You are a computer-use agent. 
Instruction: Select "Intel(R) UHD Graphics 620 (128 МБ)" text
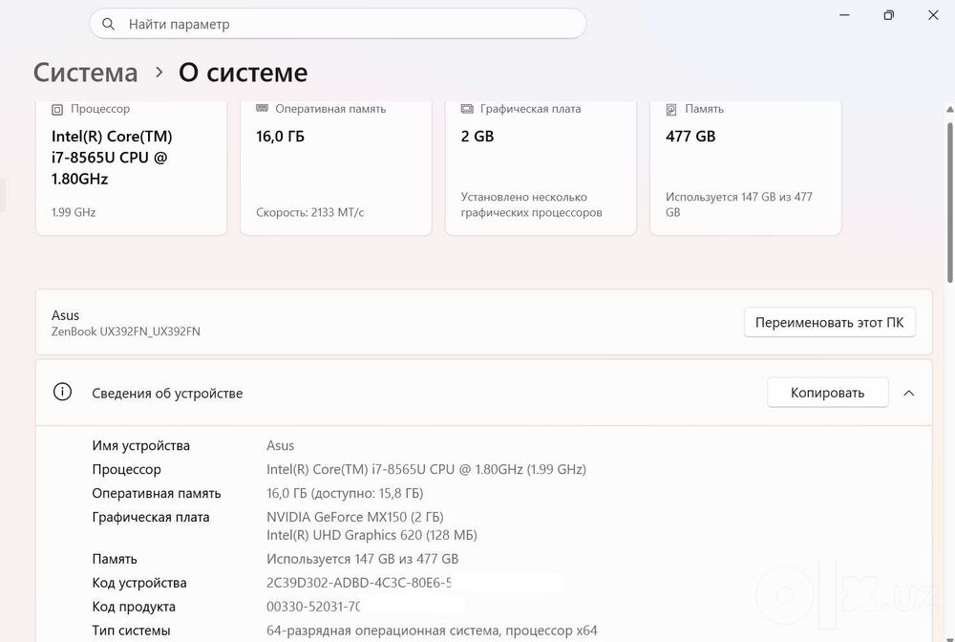click(x=371, y=535)
